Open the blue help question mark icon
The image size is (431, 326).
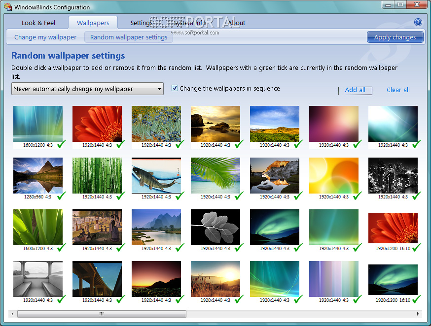(418, 22)
